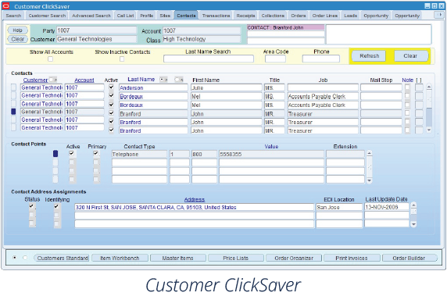Image resolution: width=447 pixels, height=296 pixels.
Task: Open the Profile tab
Action: click(x=147, y=16)
